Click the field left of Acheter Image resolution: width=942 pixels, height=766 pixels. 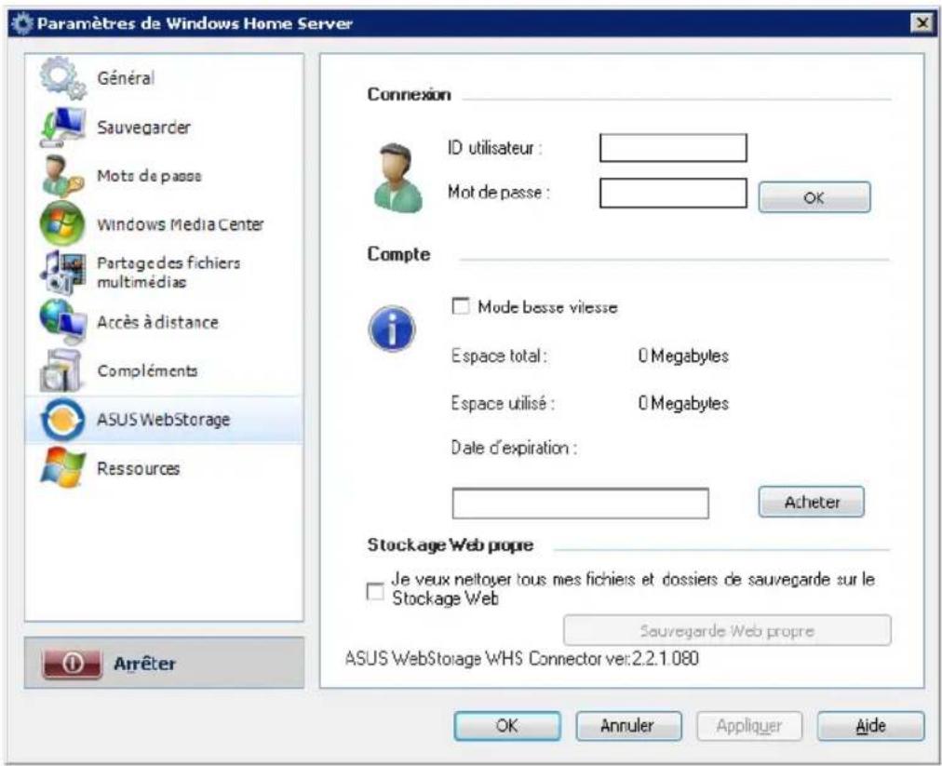click(x=580, y=504)
